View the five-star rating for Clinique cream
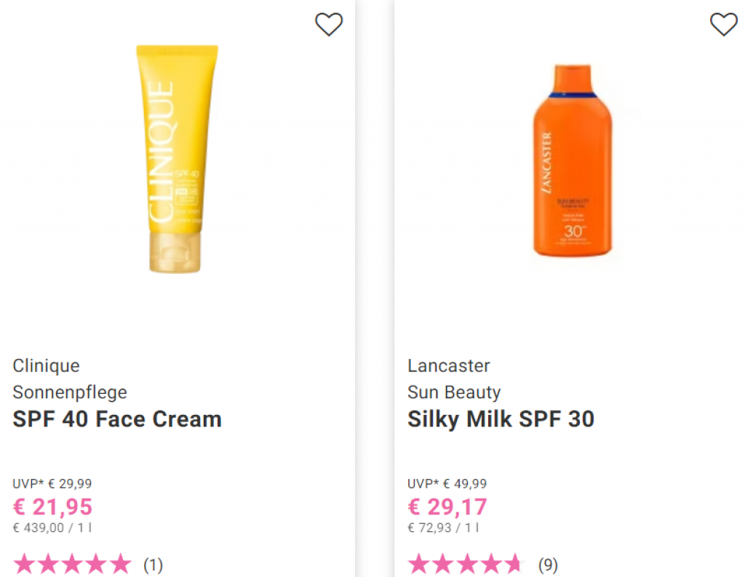Image resolution: width=745 pixels, height=577 pixels. click(72, 564)
